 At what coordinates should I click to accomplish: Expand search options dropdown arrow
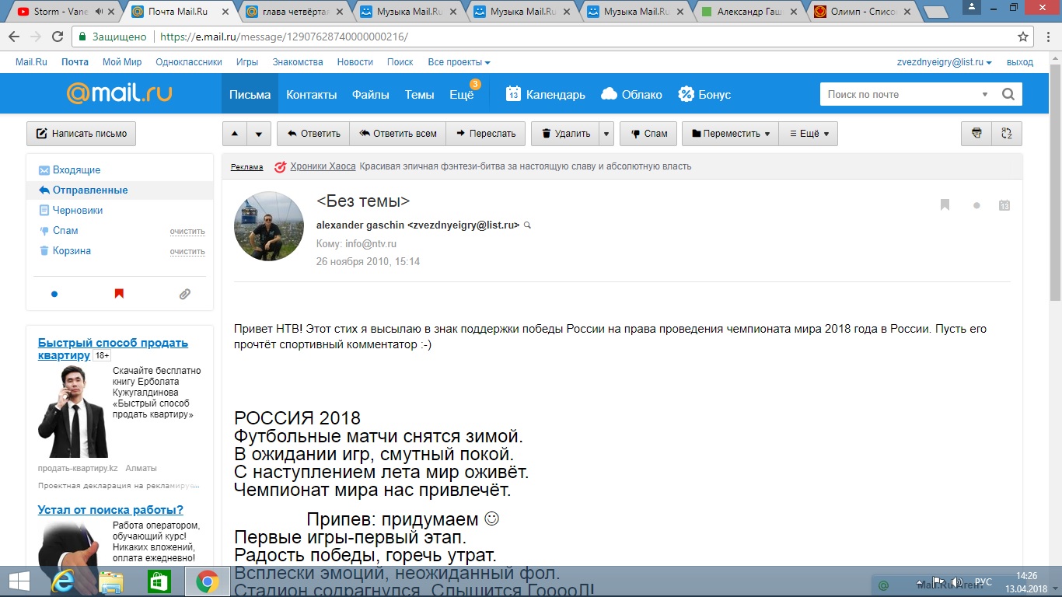pos(985,94)
